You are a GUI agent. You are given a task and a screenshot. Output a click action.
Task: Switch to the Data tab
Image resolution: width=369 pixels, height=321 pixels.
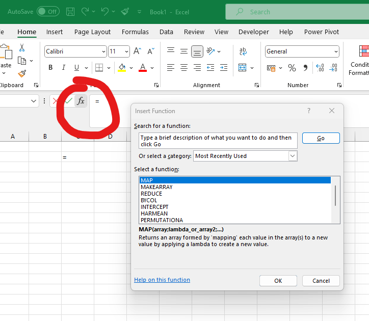[166, 32]
